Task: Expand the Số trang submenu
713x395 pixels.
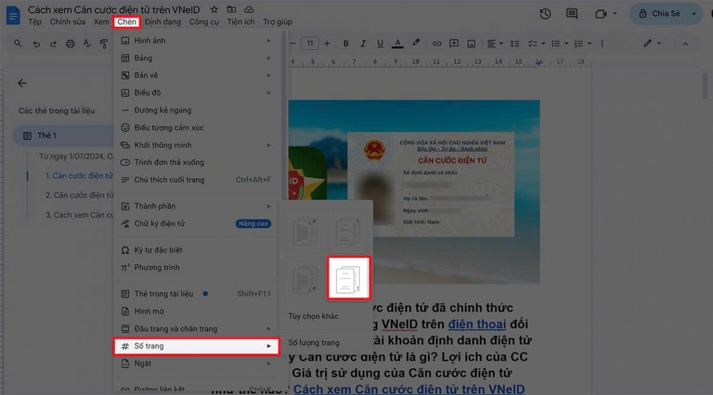Action: pyautogui.click(x=196, y=346)
